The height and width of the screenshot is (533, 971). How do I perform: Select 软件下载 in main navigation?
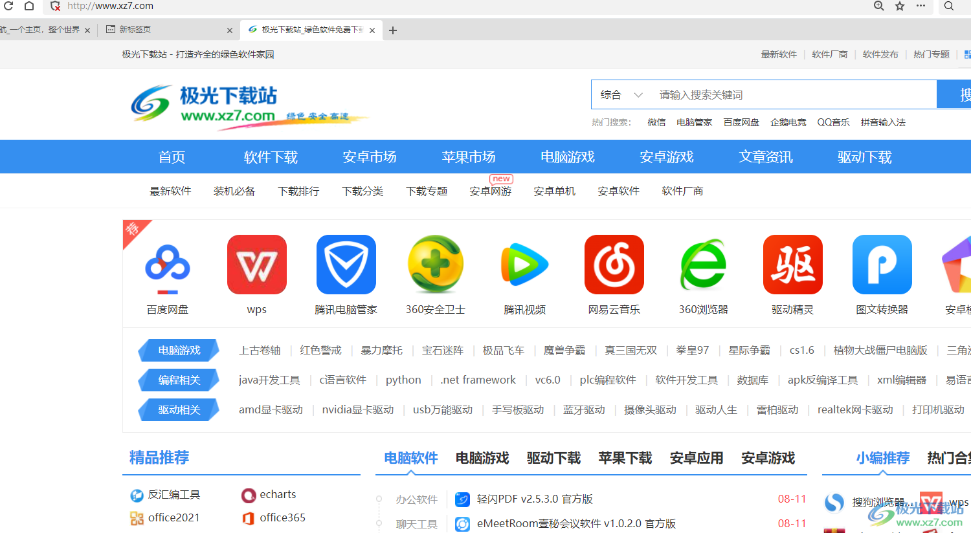pos(271,157)
